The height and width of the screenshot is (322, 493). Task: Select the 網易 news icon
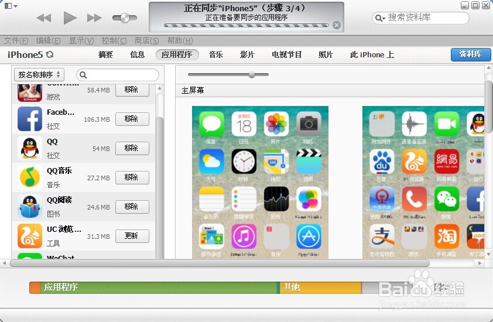pyautogui.click(x=447, y=162)
